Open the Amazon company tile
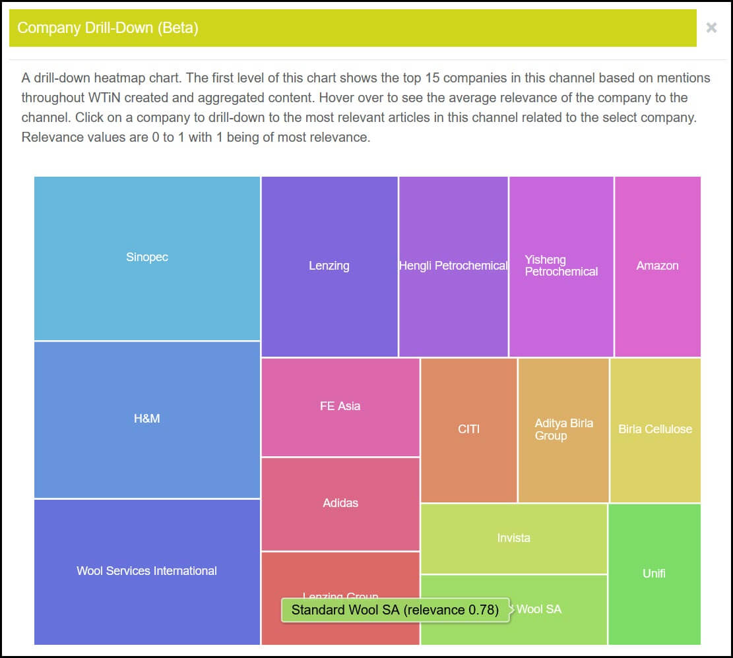The width and height of the screenshot is (733, 658). pos(657,266)
